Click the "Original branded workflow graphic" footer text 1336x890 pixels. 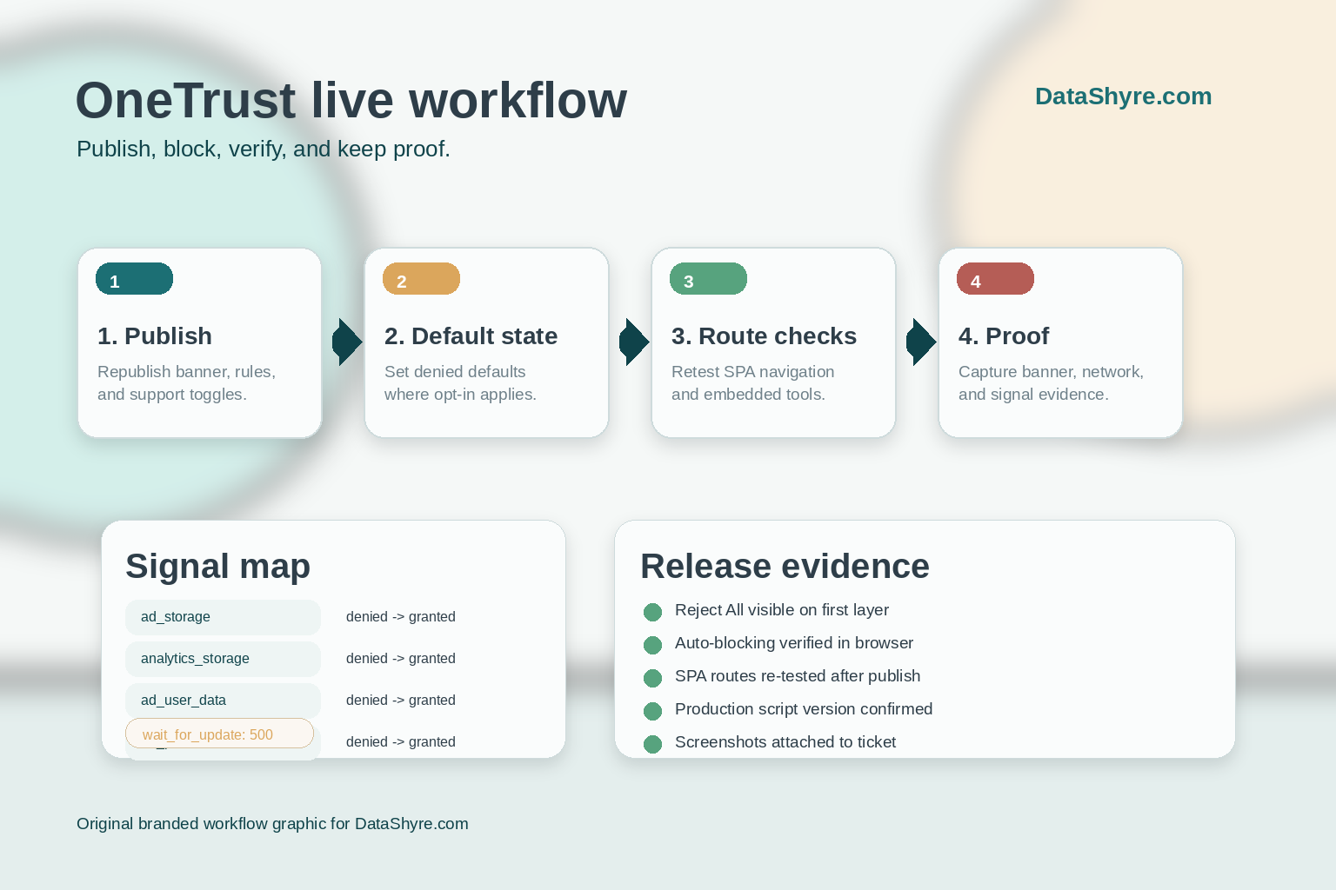click(272, 824)
